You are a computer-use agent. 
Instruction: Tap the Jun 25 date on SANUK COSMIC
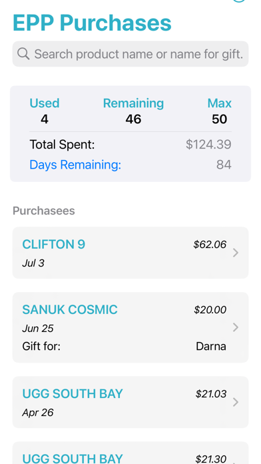pos(38,329)
